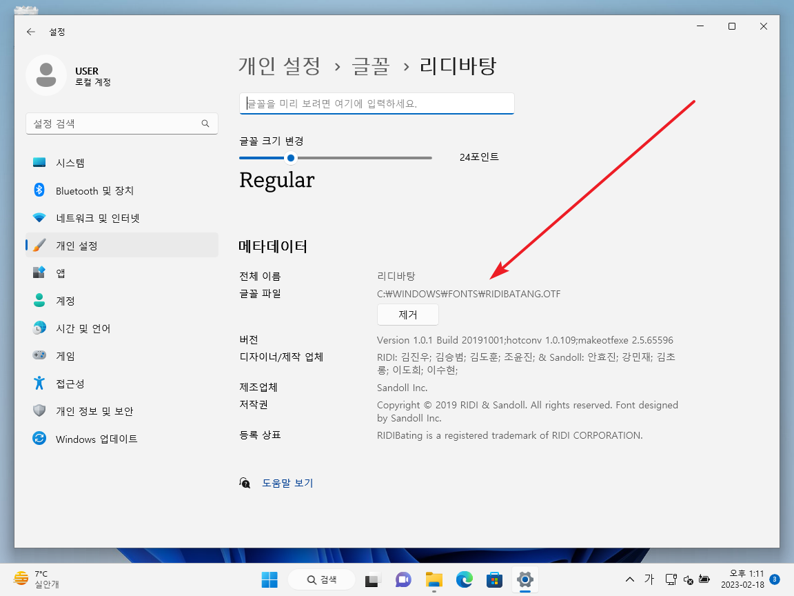This screenshot has height=596, width=794.
Task: Click the '24포인트' font size value
Action: [479, 157]
